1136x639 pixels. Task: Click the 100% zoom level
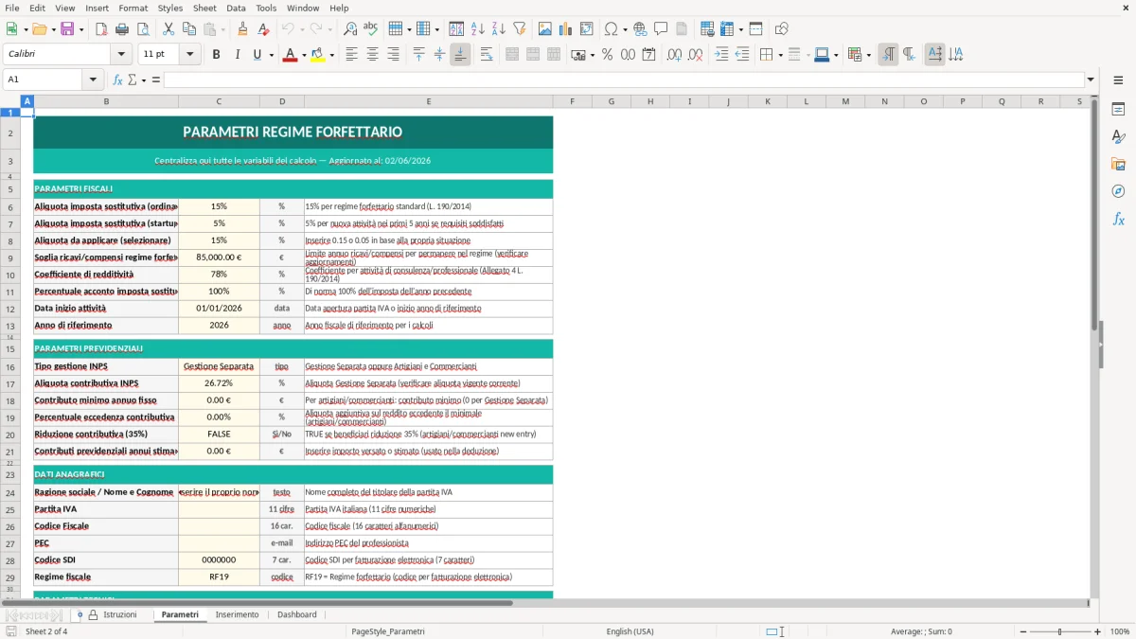pos(1119,631)
